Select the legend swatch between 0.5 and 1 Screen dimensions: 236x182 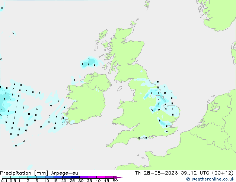(x=15, y=177)
